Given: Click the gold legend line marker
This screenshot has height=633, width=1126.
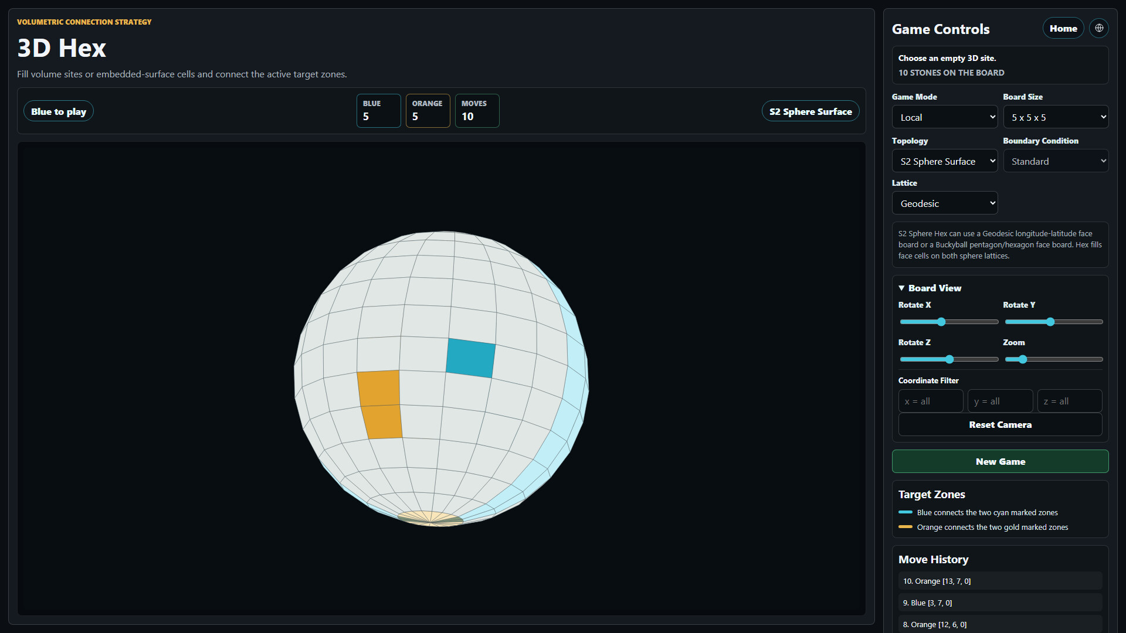Looking at the screenshot, I should coord(905,527).
